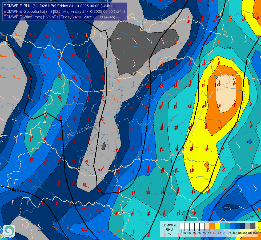Pick the beige 50–55 legend swatch

207,226
